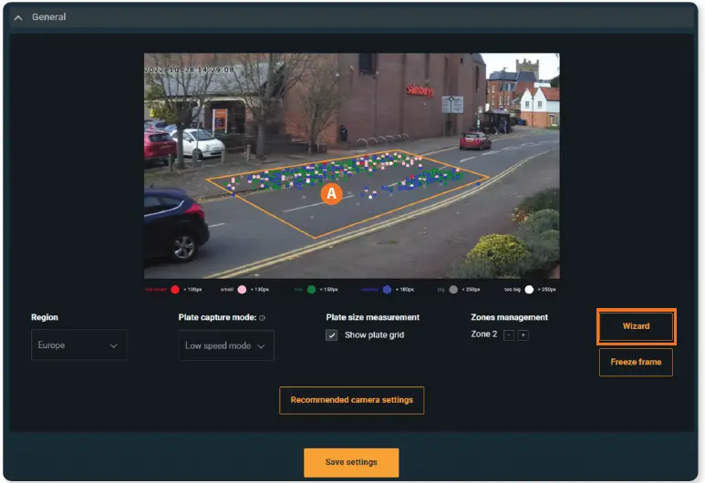705x483 pixels.
Task: Open Recommended camera settings
Action: click(x=352, y=400)
